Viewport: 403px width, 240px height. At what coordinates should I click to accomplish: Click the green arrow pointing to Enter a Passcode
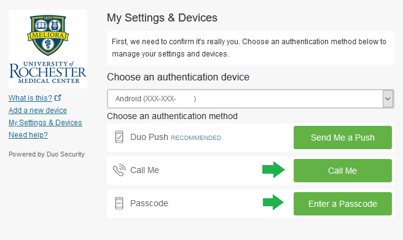(273, 203)
